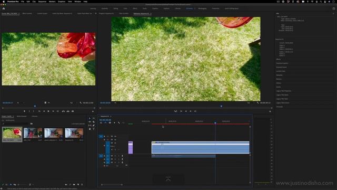Select the grass clip thumbnail in Project panel
The height and width of the screenshot is (190, 337).
[x=12, y=133]
